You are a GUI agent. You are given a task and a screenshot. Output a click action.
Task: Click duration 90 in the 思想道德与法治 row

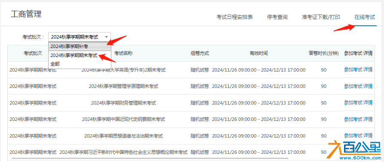tap(324, 136)
